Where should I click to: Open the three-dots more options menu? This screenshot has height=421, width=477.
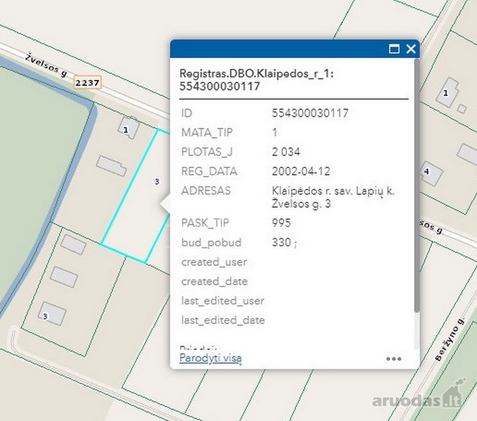pyautogui.click(x=394, y=359)
